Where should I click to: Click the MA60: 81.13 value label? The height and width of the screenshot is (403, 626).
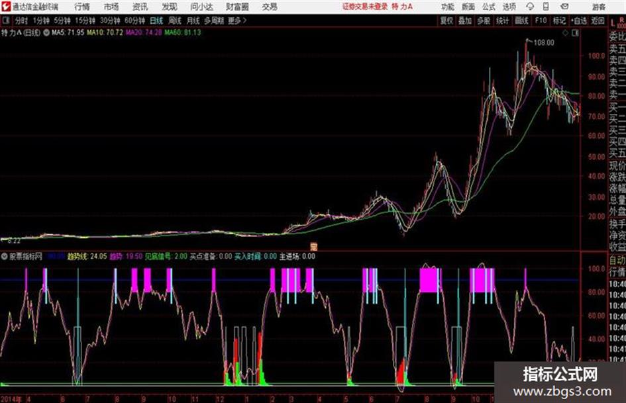pos(182,32)
